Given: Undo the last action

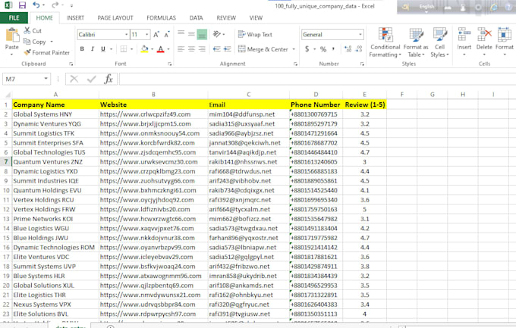Looking at the screenshot, I should coord(36,5).
